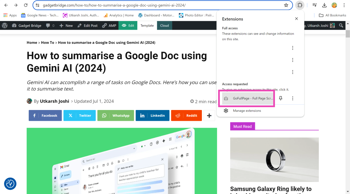Open media controls icon in toolbar
The height and width of the screenshot is (194, 350).
click(x=315, y=5)
